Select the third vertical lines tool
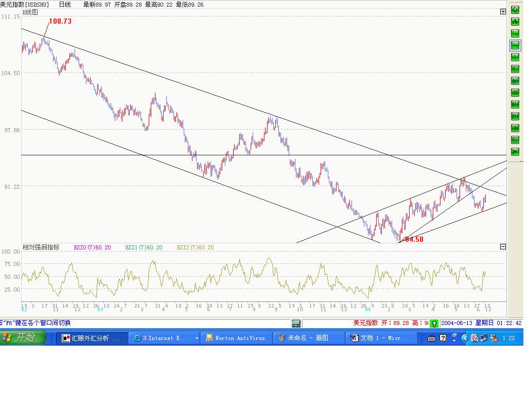Viewport: 527px width, 395px height. pyautogui.click(x=515, y=116)
